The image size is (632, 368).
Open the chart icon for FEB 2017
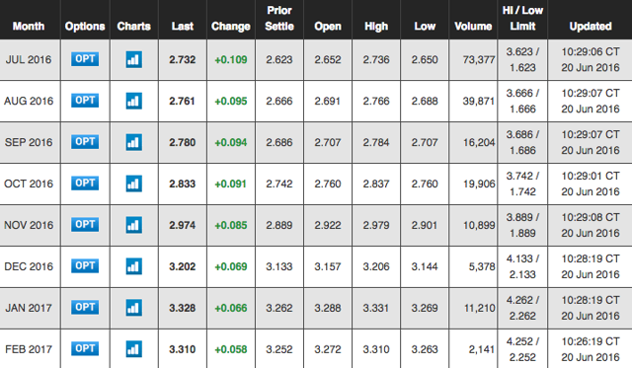click(x=134, y=349)
